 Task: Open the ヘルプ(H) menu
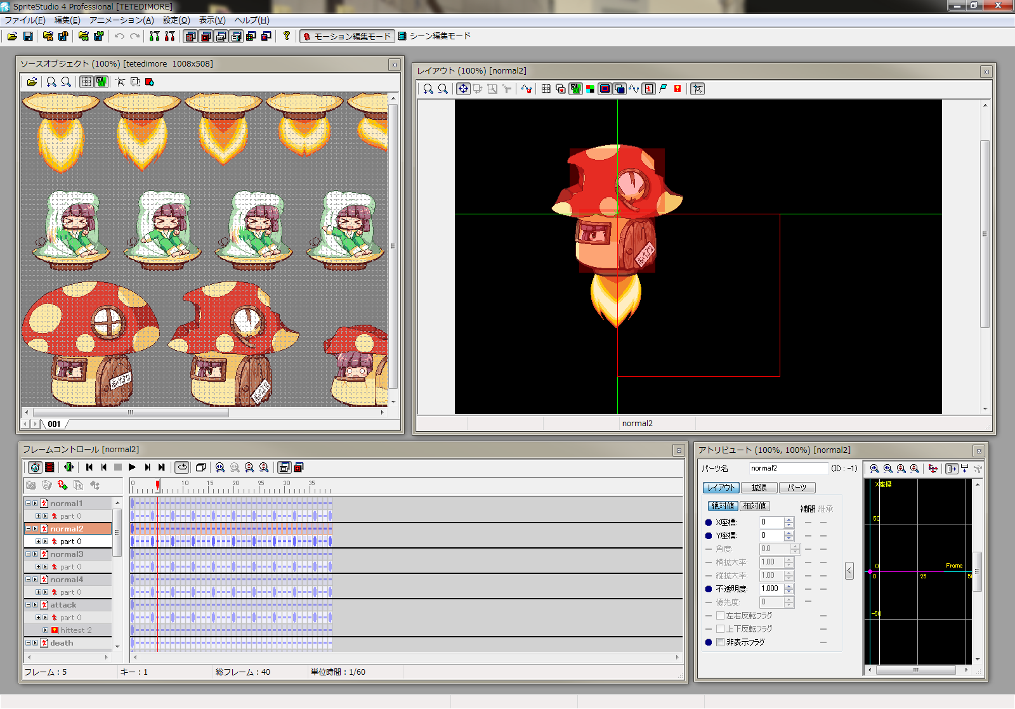[252, 20]
